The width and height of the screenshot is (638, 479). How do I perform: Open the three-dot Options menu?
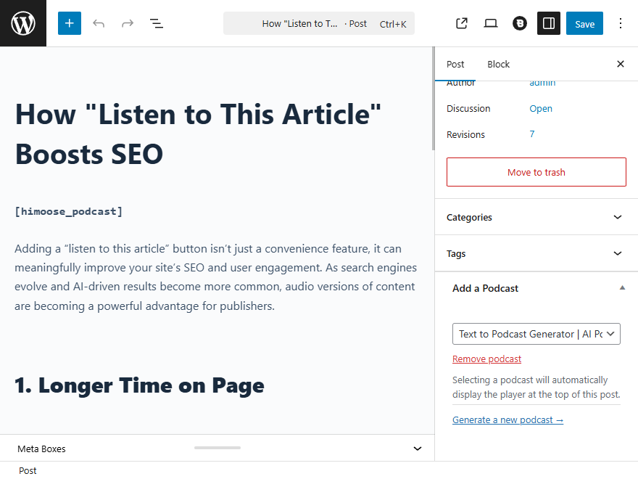(621, 22)
